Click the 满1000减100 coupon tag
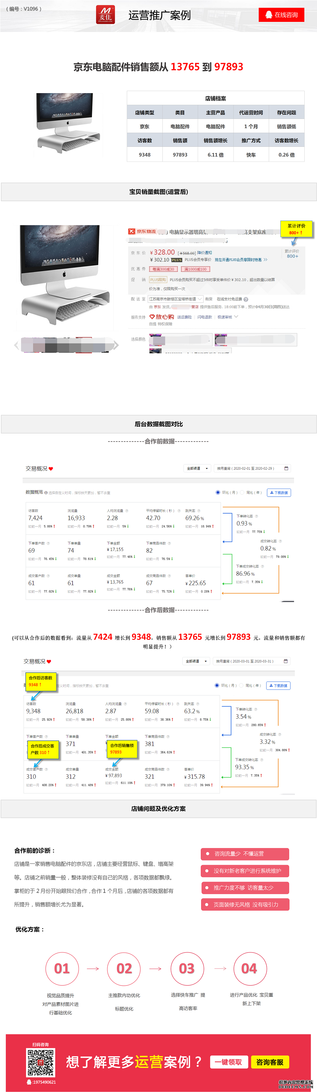 [195, 269]
